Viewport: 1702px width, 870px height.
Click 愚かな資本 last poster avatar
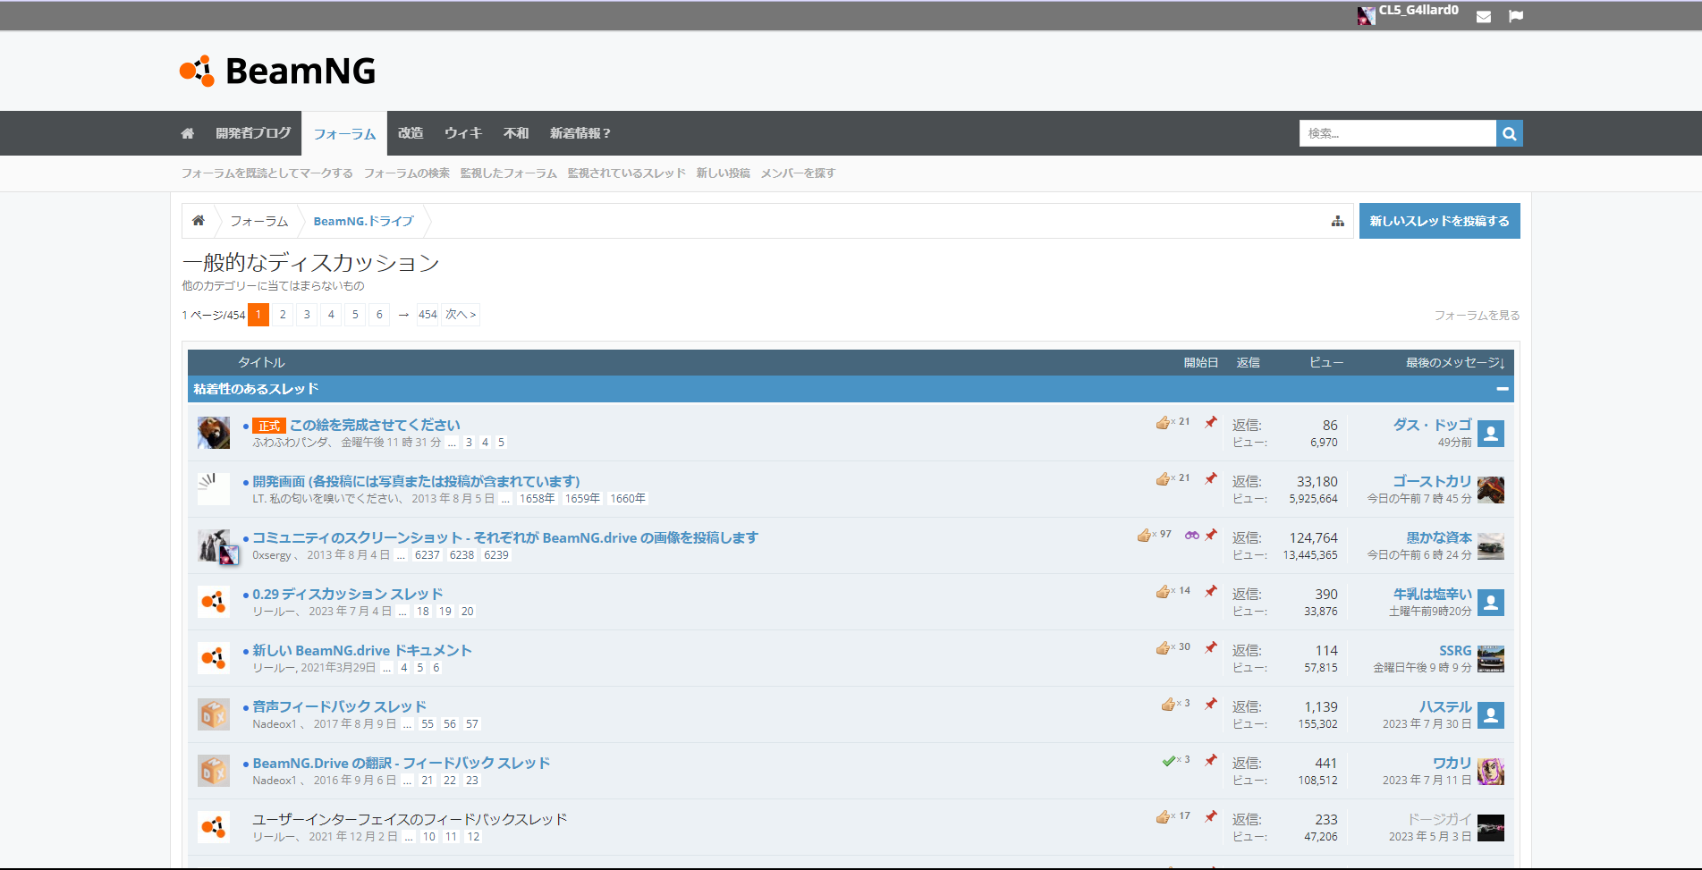(x=1491, y=546)
